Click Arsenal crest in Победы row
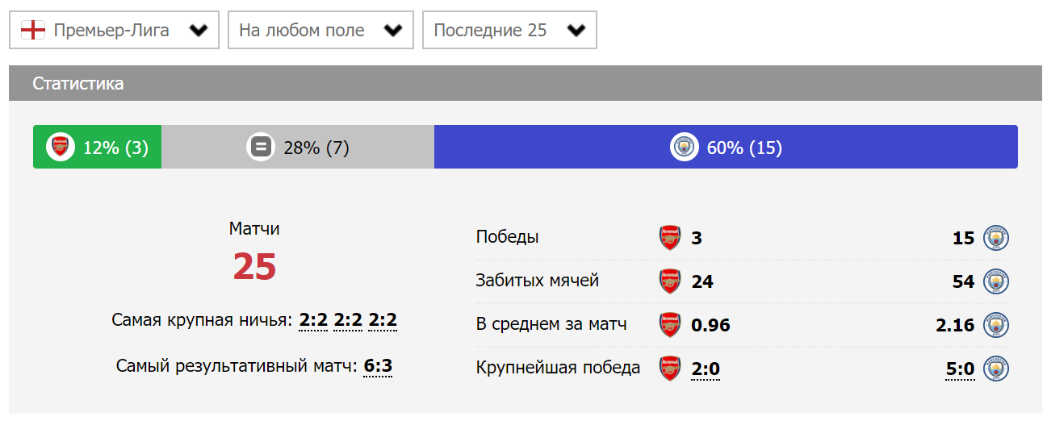Screen dimensions: 1047x425 point(670,238)
